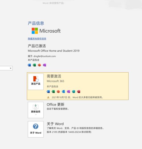Select the 2021年10月7日 expiration warning text
The height and width of the screenshot is (149, 142).
tap(77, 97)
